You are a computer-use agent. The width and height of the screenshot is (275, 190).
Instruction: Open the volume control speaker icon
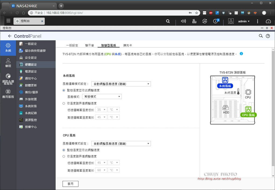(183, 21)
